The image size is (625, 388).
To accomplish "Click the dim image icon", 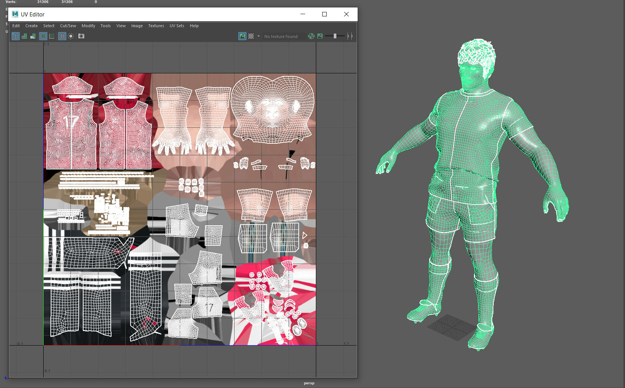I will click(x=320, y=36).
